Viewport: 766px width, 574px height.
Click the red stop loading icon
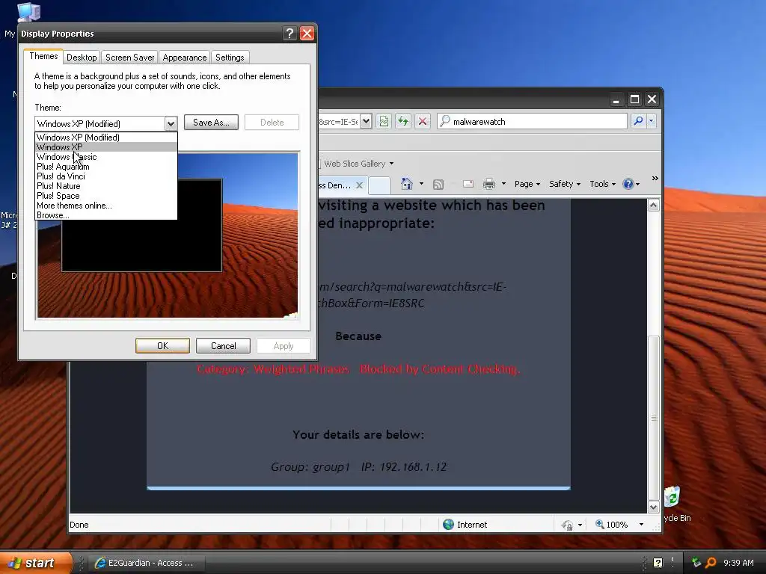click(423, 121)
